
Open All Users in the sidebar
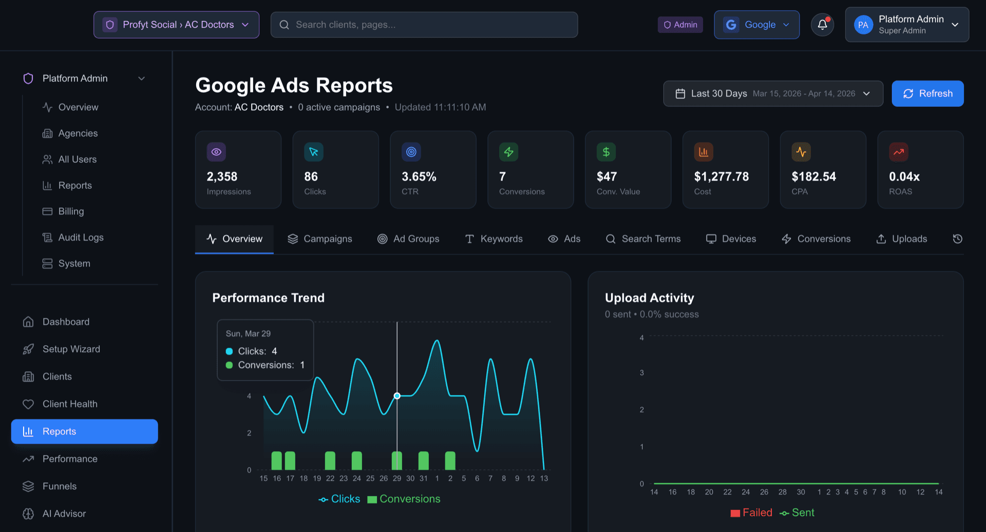pos(77,160)
